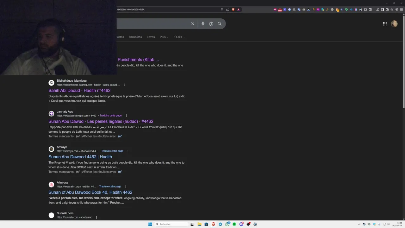Open the browser extensions puzzle icon
This screenshot has height=228, width=405.
(x=365, y=9)
